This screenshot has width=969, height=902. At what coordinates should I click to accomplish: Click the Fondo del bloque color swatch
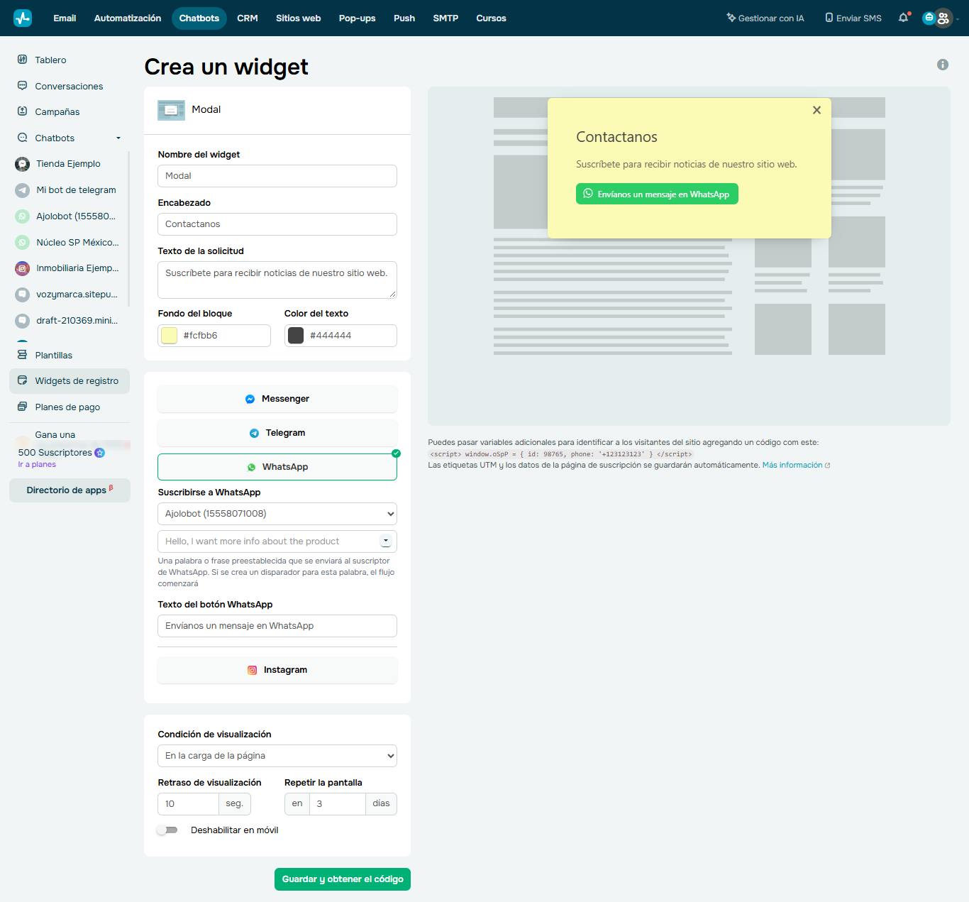point(170,336)
